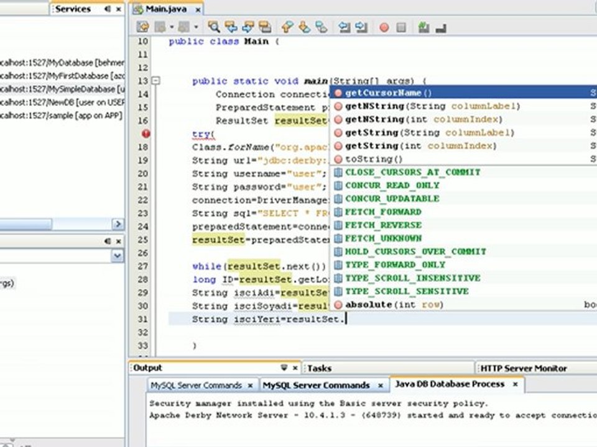Open the HTTP Server Monitor tab
The height and width of the screenshot is (447, 597).
[524, 368]
